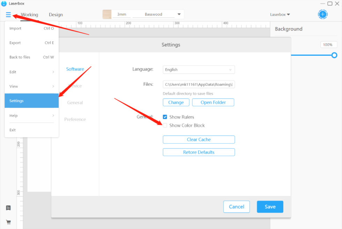Click the blue circular add device icon
Screen dimensions: 342x229
[x=322, y=14]
